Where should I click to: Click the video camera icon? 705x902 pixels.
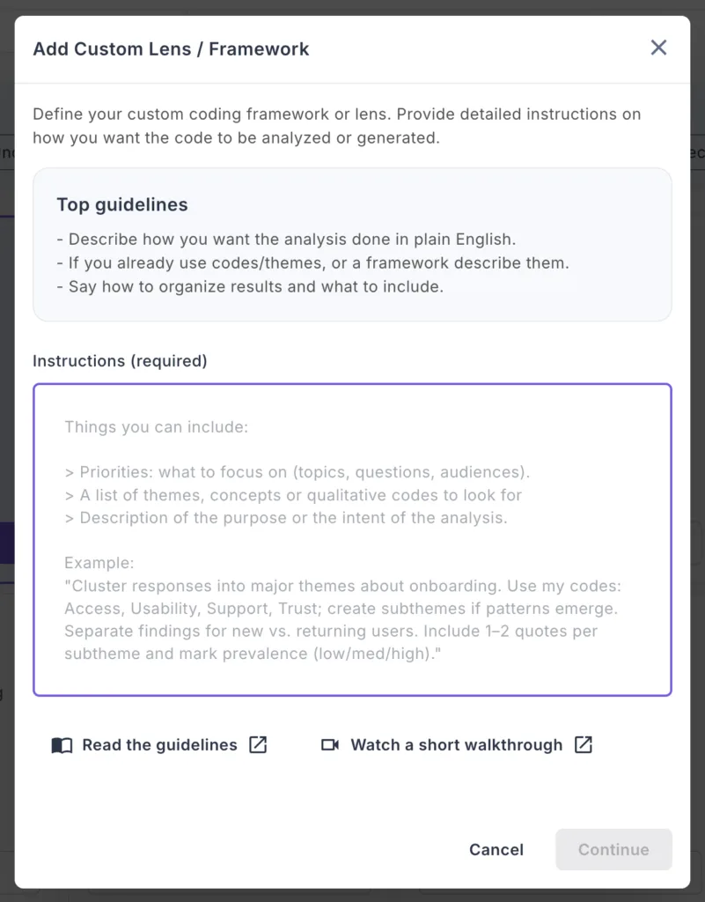pyautogui.click(x=330, y=745)
